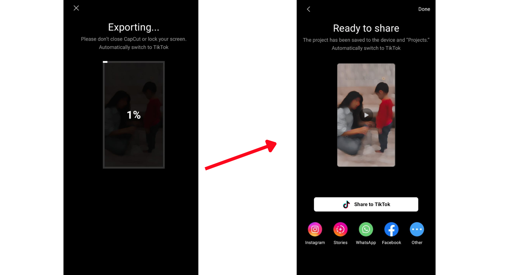Image resolution: width=522 pixels, height=275 pixels.
Task: Click the Instagram label text
Action: [315, 243]
